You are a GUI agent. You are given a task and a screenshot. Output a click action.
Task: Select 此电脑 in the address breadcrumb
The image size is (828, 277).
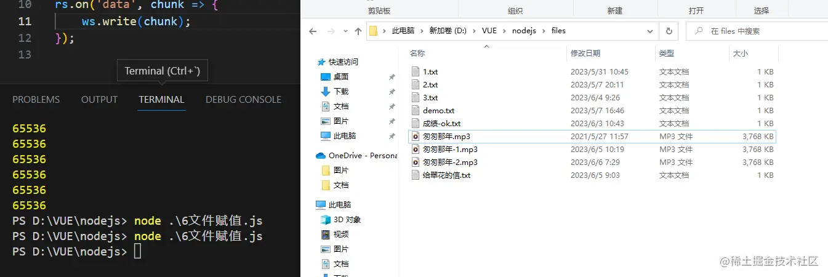tap(403, 31)
